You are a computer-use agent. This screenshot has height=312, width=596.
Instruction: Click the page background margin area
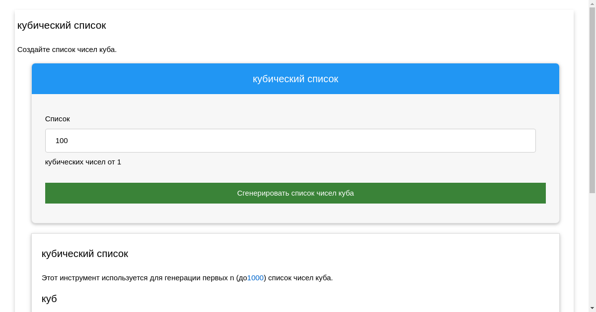7,149
